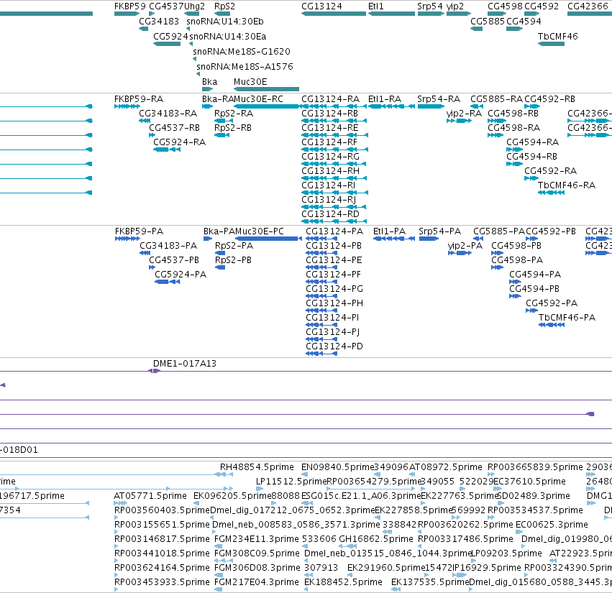
Task: Open the CG13124-RA transcript label
Action: pyautogui.click(x=330, y=99)
